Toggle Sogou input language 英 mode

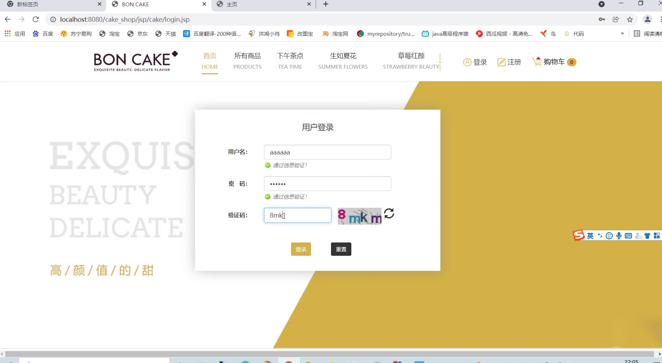pos(590,236)
